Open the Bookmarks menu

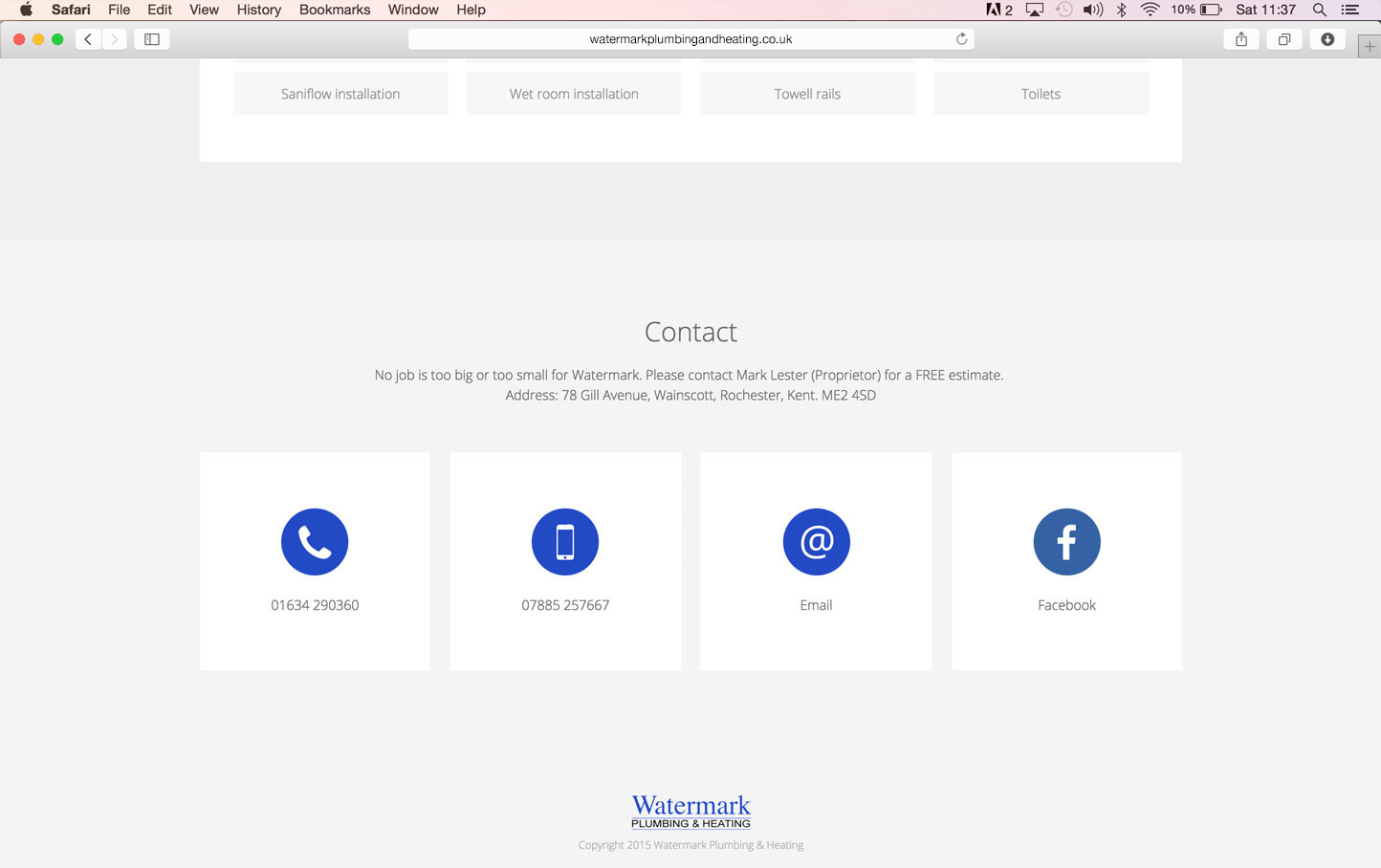[x=335, y=10]
